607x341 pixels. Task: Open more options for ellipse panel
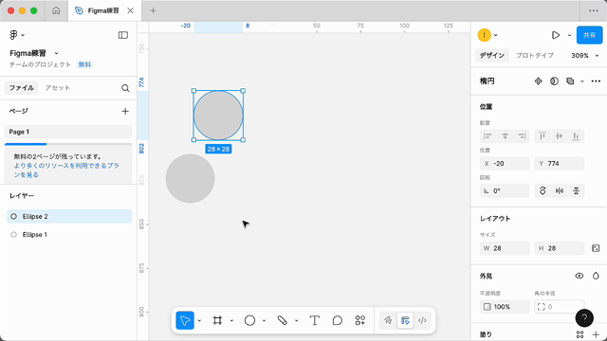(596, 81)
